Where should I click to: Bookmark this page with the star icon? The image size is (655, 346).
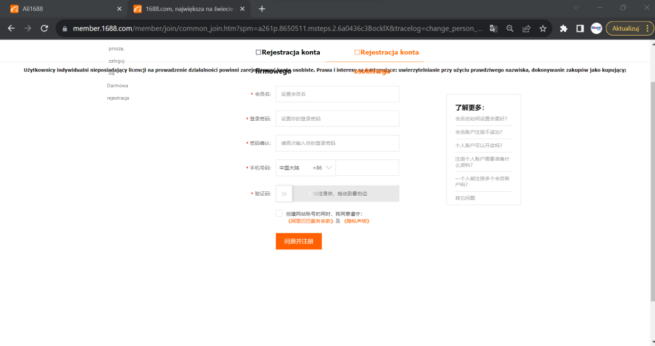(x=543, y=28)
